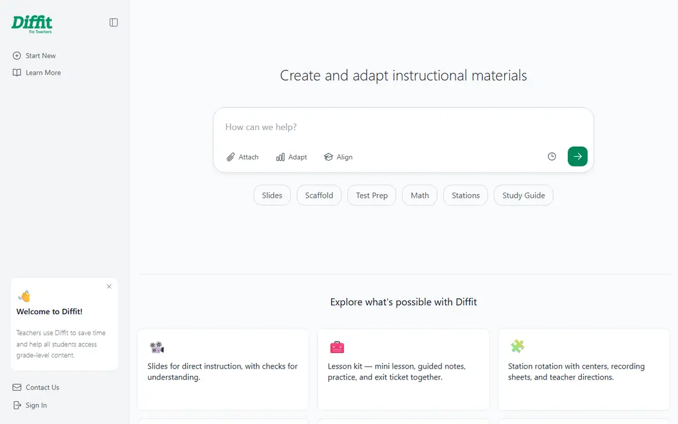Click the Adapt bar chart icon
678x424 pixels.
280,157
